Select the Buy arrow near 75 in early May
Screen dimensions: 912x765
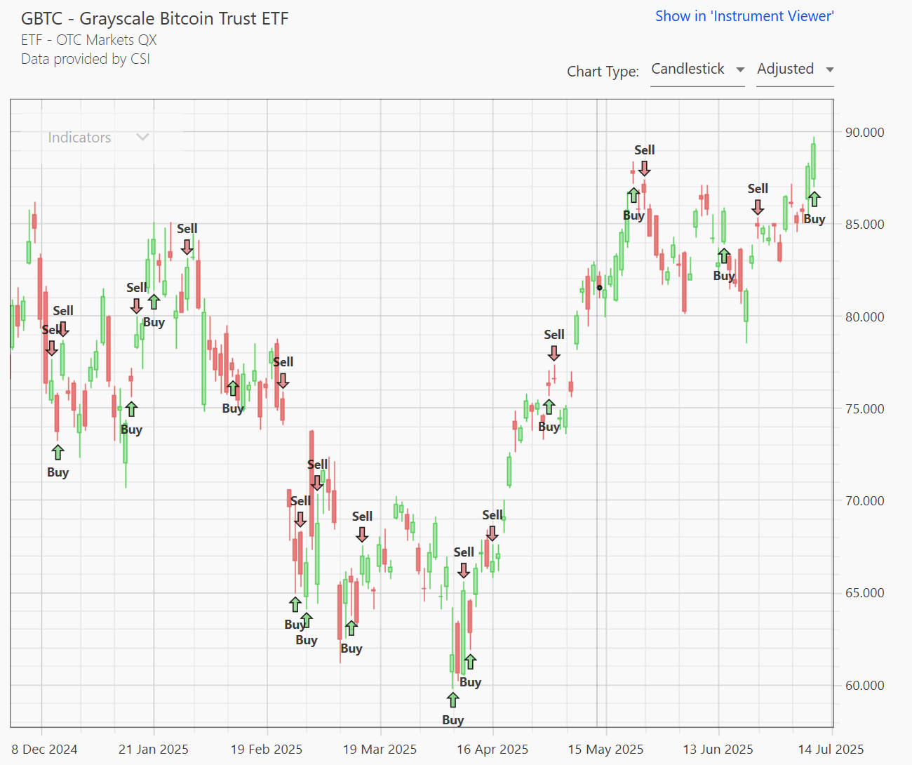coord(549,407)
